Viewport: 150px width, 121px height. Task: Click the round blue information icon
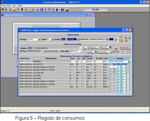tap(62, 10)
